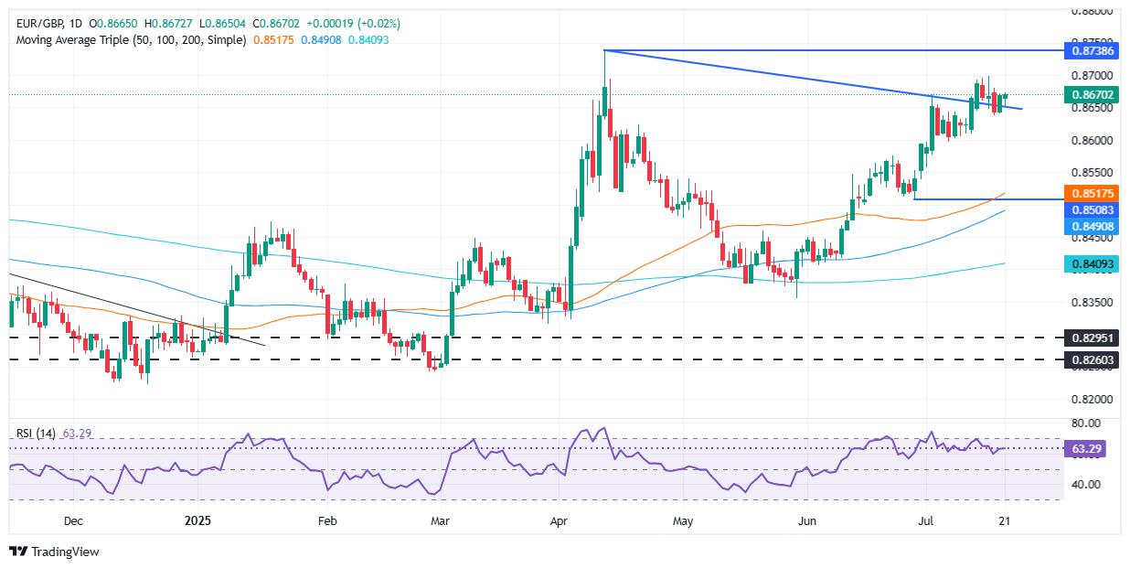
Task: Click the RSI scale value 80.00
Action: point(1086,423)
